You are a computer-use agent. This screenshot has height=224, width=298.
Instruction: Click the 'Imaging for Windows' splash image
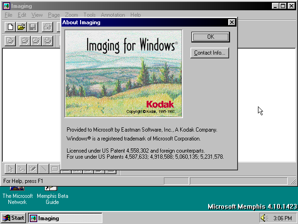124,74
